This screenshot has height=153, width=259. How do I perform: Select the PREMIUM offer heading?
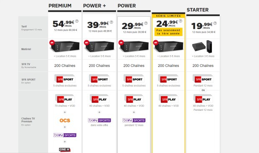(x=60, y=6)
